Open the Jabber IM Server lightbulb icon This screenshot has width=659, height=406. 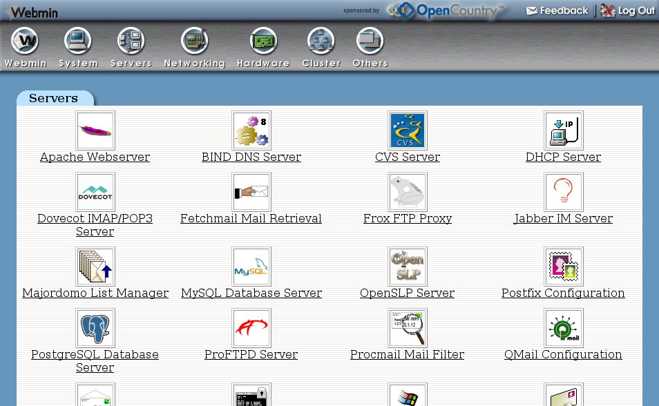tap(563, 192)
